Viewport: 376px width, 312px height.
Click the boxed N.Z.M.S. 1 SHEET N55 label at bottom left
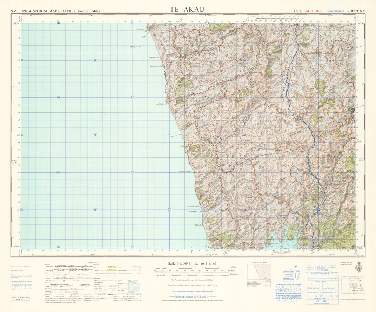(20, 298)
